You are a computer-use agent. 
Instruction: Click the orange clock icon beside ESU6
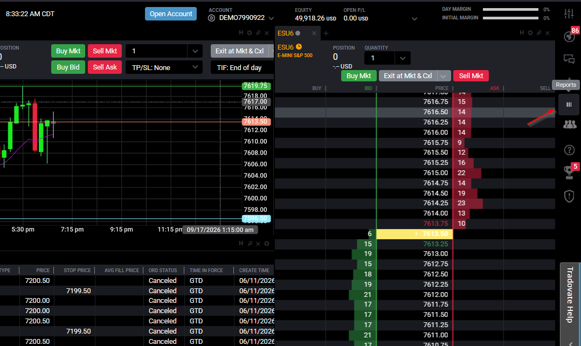299,47
